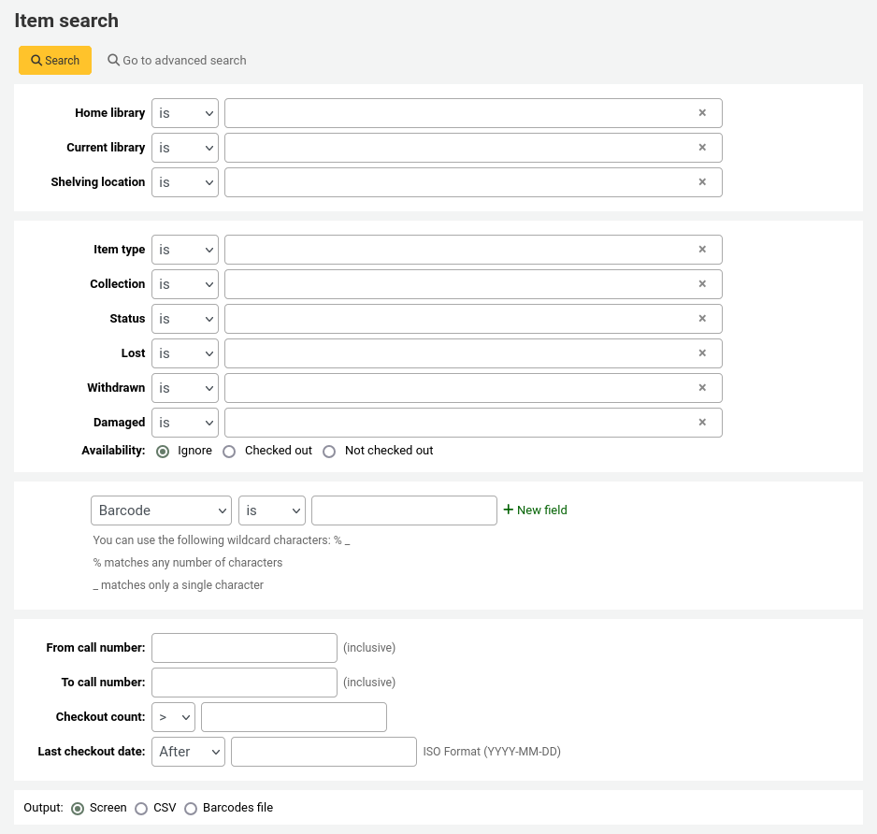Viewport: 877px width, 834px height.
Task: Clear the Damaged field via its × icon
Action: point(702,422)
